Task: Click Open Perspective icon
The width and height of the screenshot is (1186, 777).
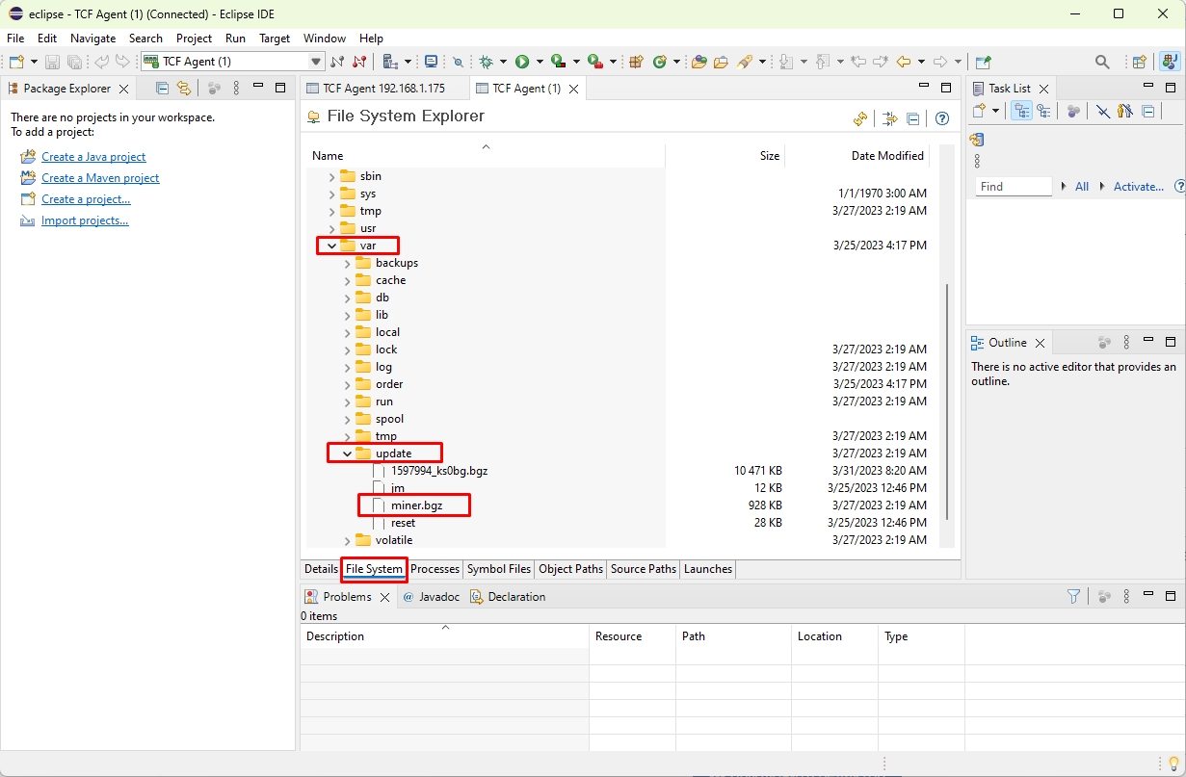Action: tap(1139, 62)
